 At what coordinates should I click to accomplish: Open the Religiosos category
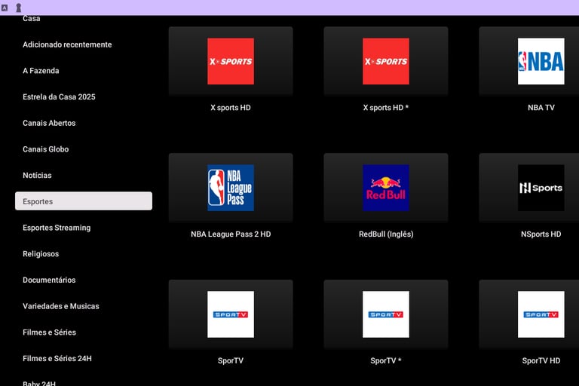point(41,254)
